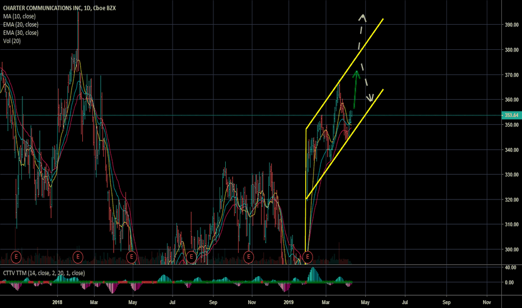The image size is (522, 308).
Task: Click the 360.00 price axis label
Action: pos(512,100)
